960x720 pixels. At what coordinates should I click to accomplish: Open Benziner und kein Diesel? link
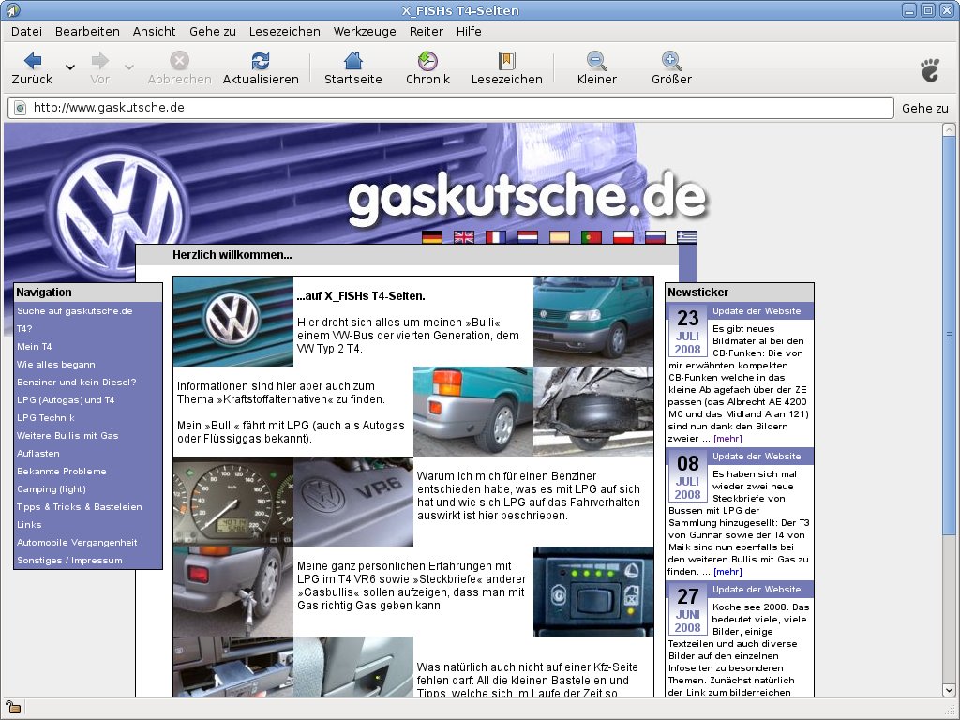pyautogui.click(x=77, y=382)
